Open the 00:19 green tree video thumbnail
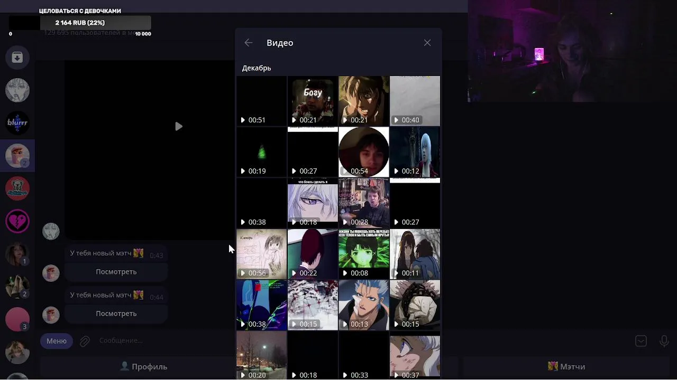Viewport: 677px width, 380px height. coord(261,152)
